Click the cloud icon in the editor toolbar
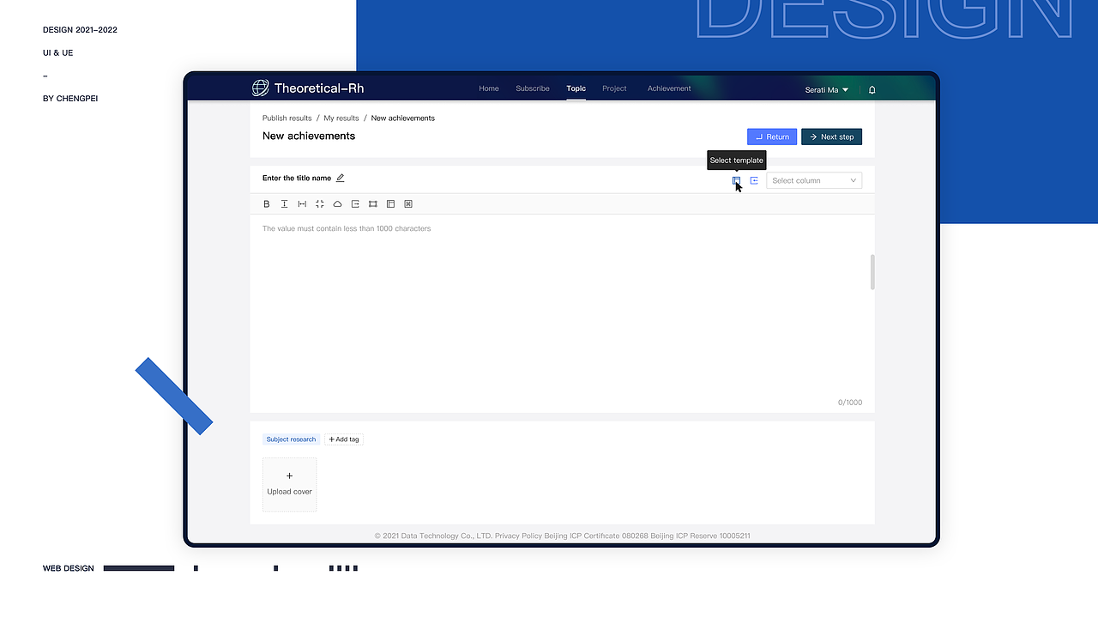 click(x=337, y=204)
